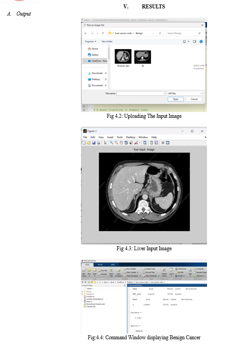This screenshot has height=345, width=230.
Task: Click the File name input field
Action: tap(141, 93)
